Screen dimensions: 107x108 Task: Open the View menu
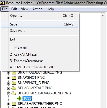tap(25, 9)
